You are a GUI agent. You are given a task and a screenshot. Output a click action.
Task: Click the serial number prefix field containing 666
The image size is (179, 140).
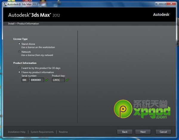25,80
